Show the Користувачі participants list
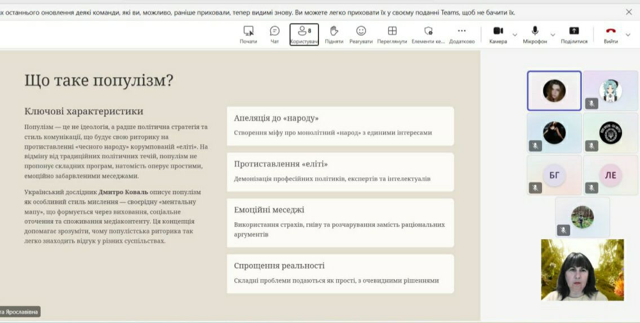 (x=304, y=35)
